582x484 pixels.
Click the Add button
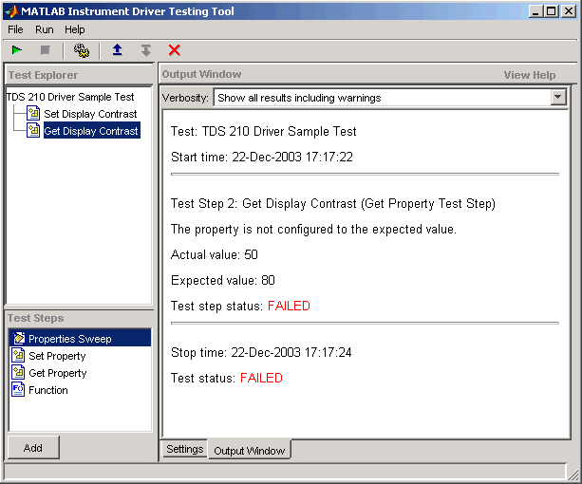tap(33, 448)
